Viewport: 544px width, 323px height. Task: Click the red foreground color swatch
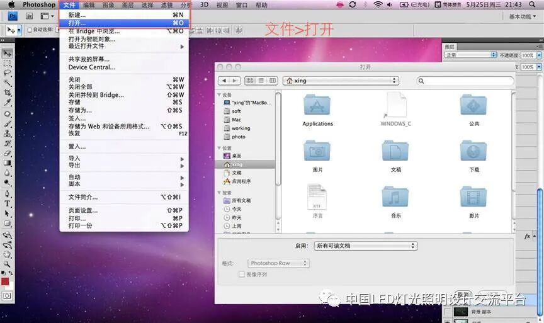(5, 281)
